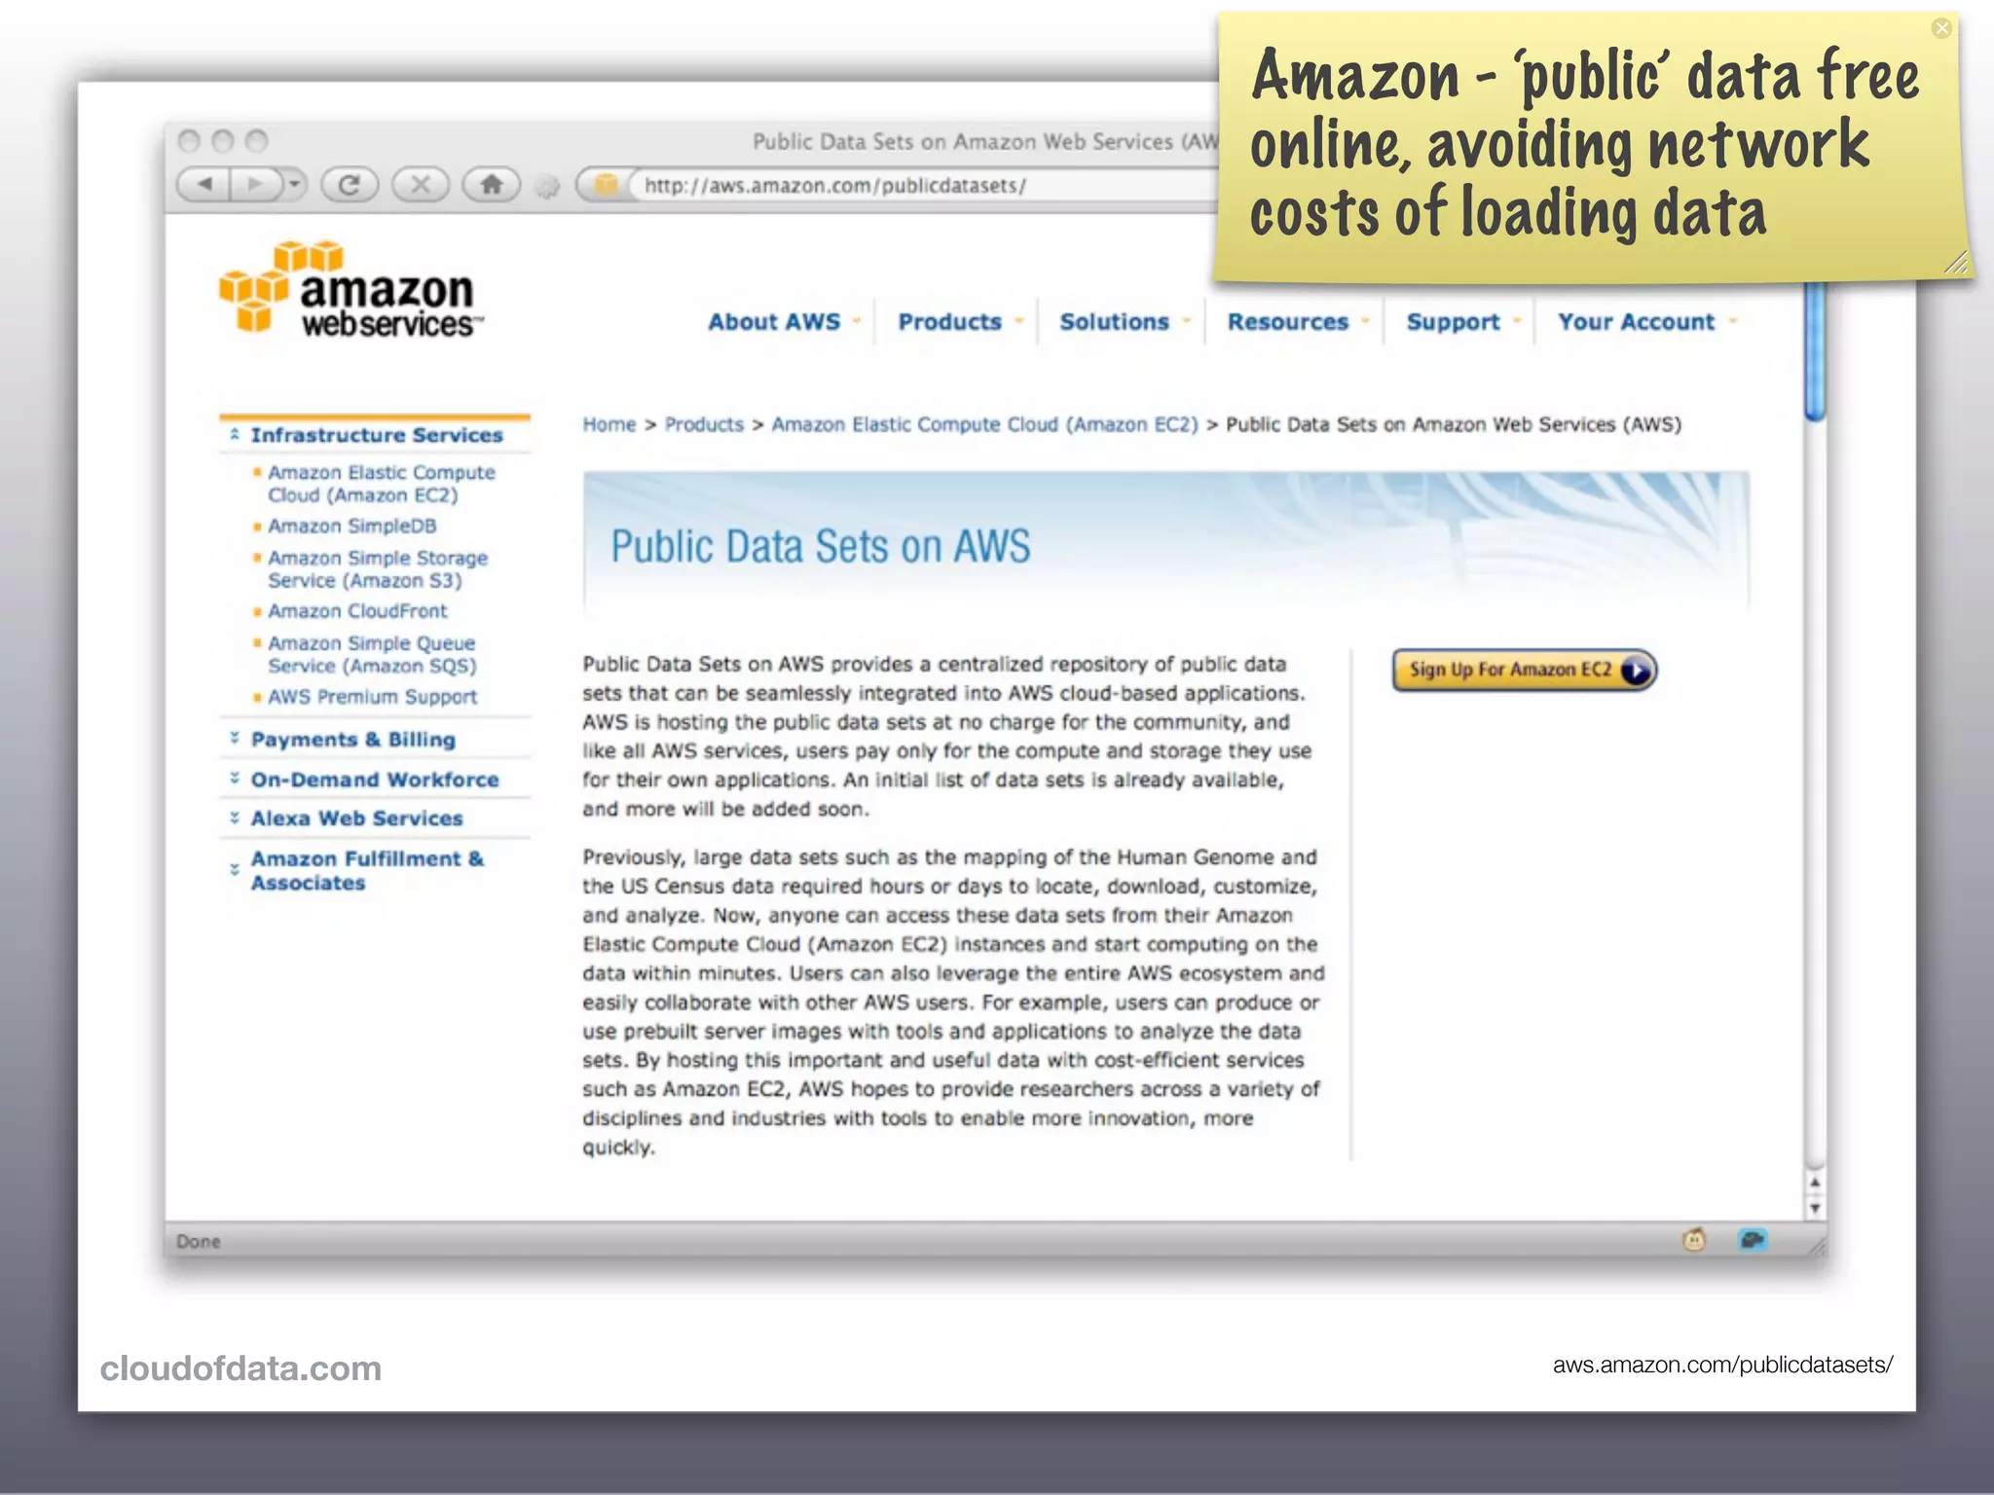This screenshot has width=1994, height=1495.
Task: Click the Done status bar text
Action: [199, 1242]
